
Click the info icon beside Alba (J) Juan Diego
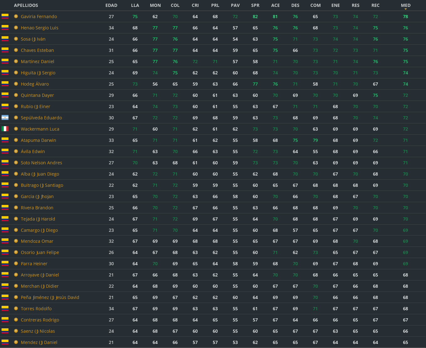[x=16, y=174]
